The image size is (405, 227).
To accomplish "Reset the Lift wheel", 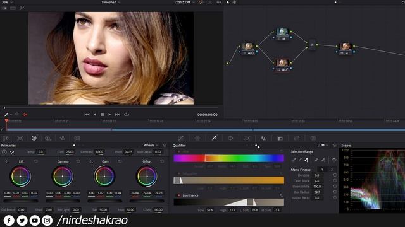I will click(x=36, y=161).
